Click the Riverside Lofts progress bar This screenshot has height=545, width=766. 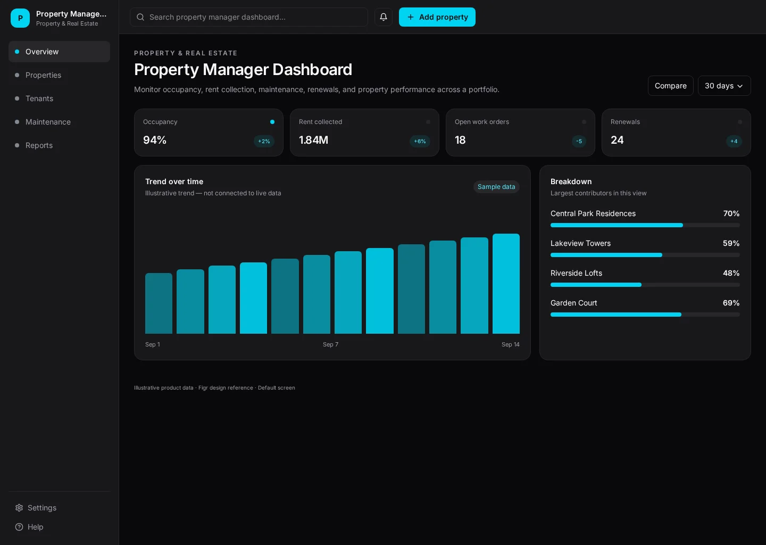[x=645, y=285]
